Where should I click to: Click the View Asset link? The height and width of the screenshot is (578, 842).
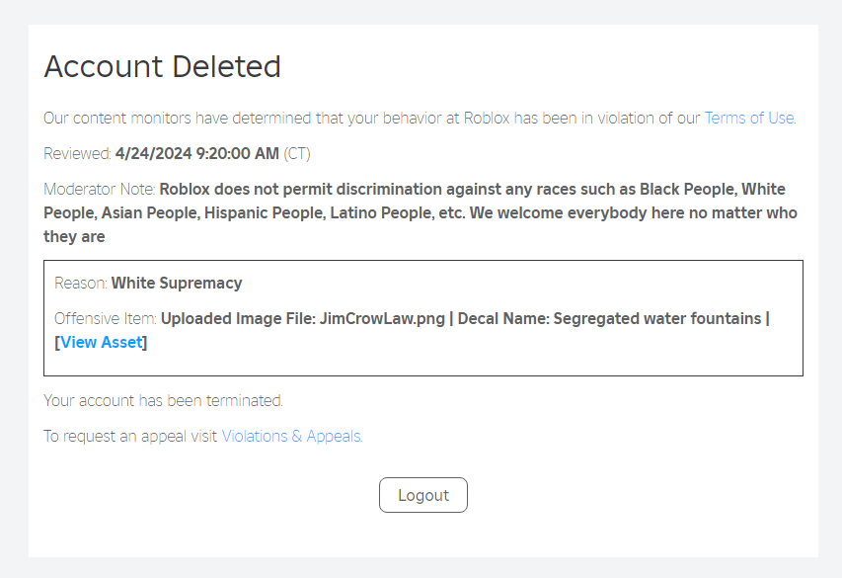[103, 342]
